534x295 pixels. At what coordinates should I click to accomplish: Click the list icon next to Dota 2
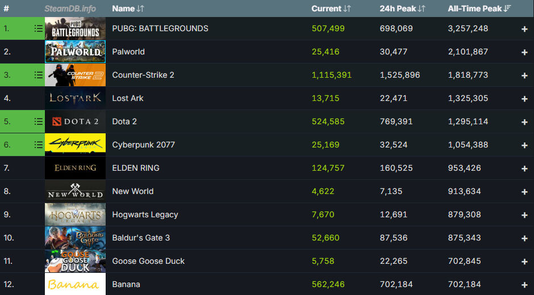pyautogui.click(x=38, y=121)
